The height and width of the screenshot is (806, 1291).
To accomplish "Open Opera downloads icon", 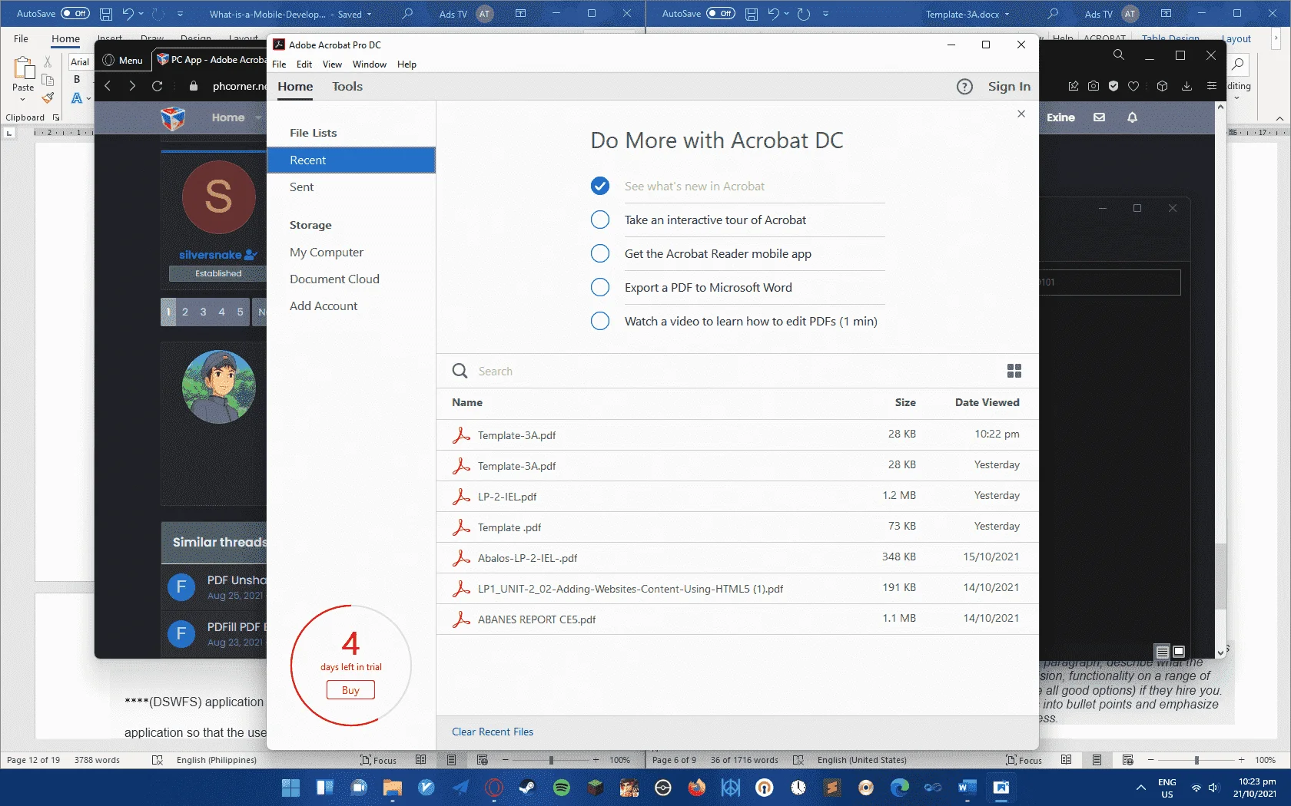I will pos(1186,86).
